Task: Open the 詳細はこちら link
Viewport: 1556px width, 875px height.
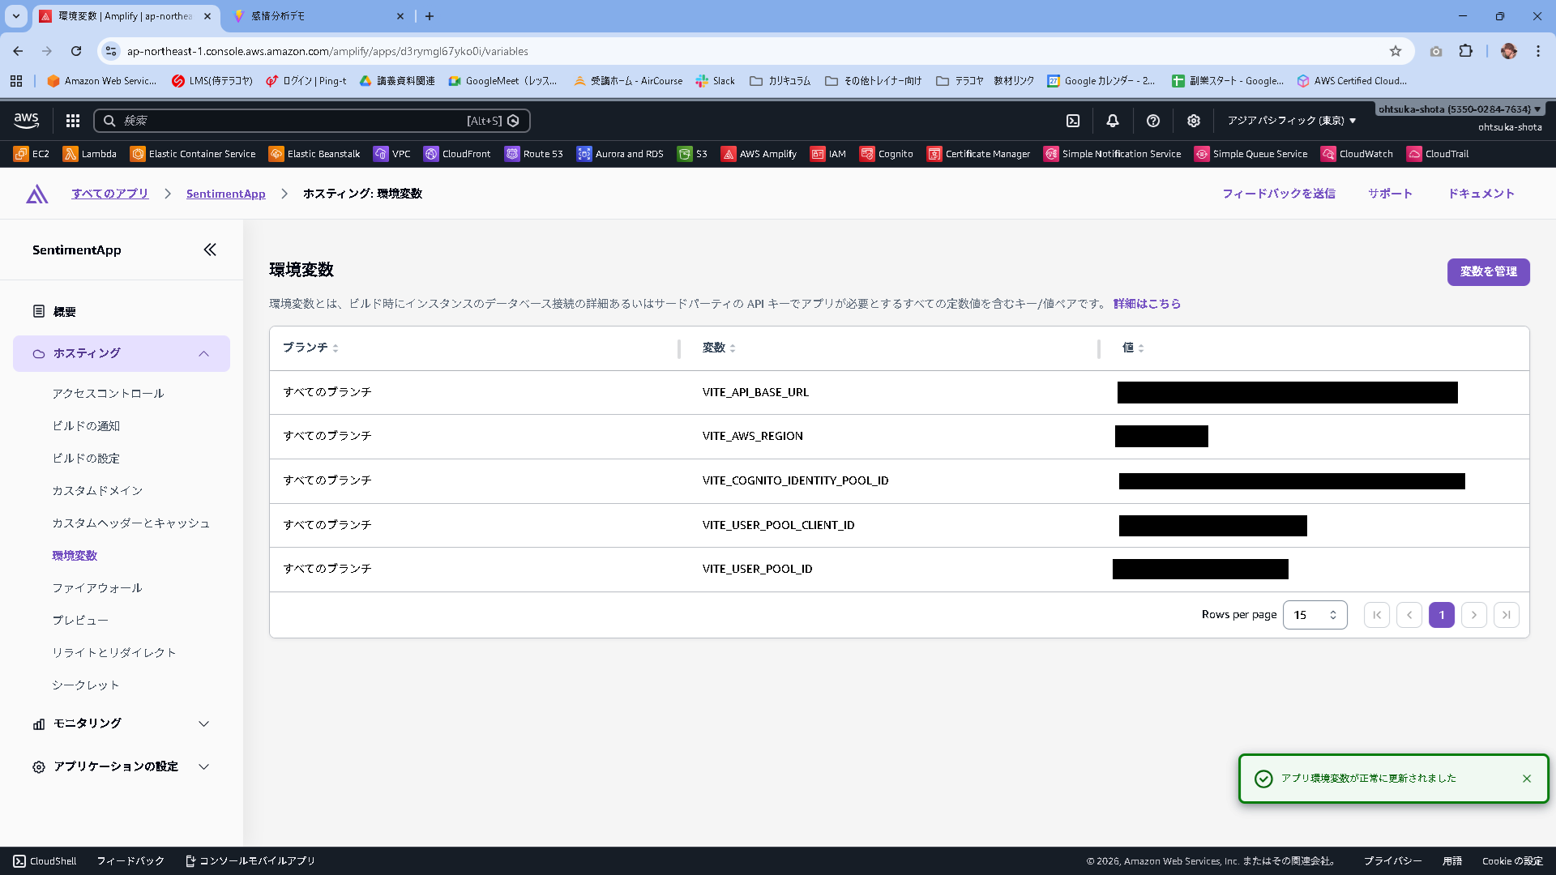Action: pos(1147,304)
